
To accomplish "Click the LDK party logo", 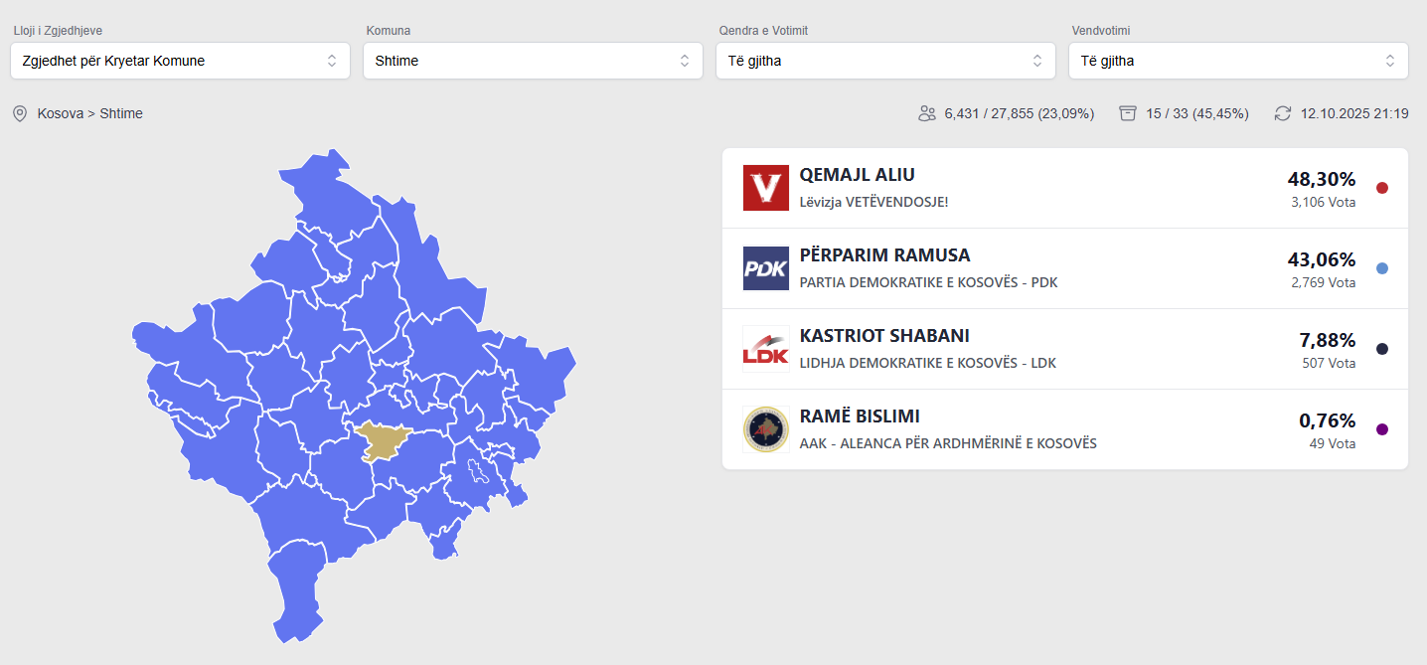I will 765,349.
